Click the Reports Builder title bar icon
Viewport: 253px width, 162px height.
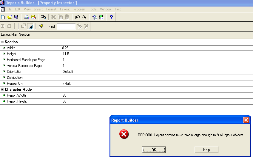pos(2,3)
